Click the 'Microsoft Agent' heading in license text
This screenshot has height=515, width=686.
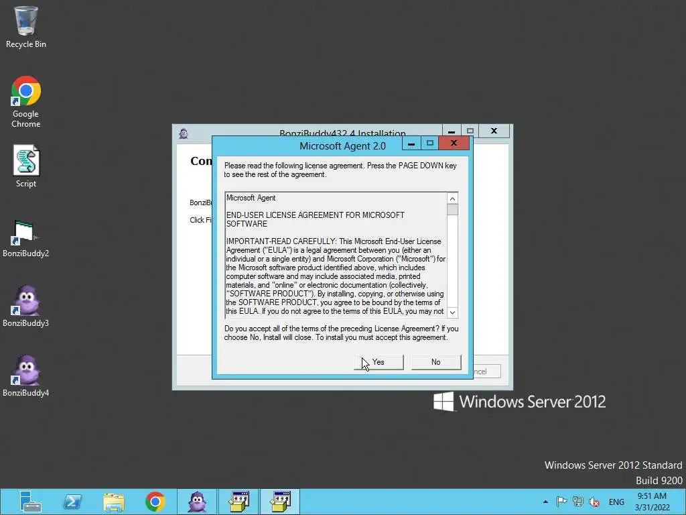coord(251,198)
